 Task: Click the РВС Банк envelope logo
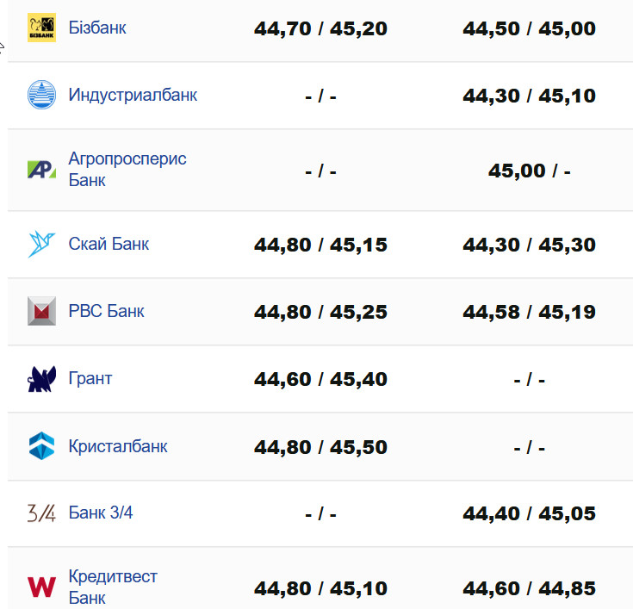[x=41, y=311]
